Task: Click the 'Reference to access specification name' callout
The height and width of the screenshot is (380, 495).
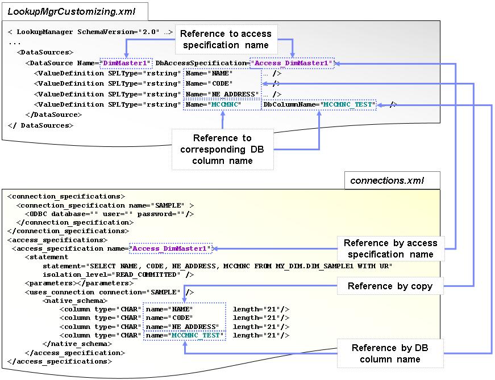Action: point(227,39)
